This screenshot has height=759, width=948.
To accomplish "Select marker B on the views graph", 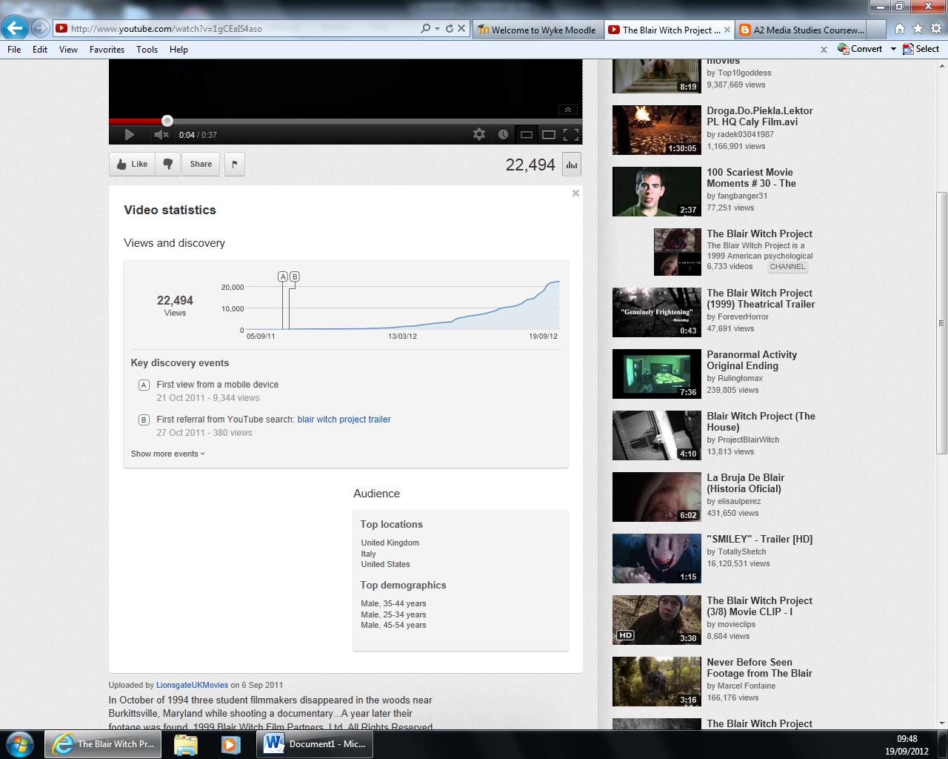I will click(x=294, y=276).
